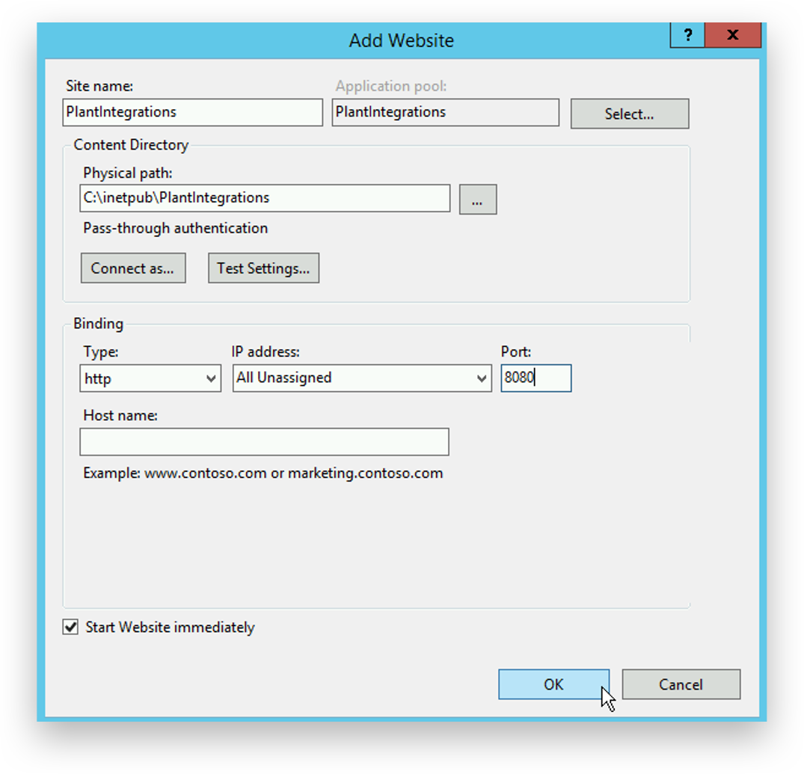Close the Add Website dialog

(x=732, y=35)
